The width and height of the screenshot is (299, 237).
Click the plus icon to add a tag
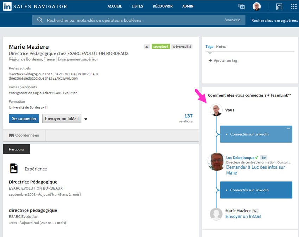click(x=210, y=60)
